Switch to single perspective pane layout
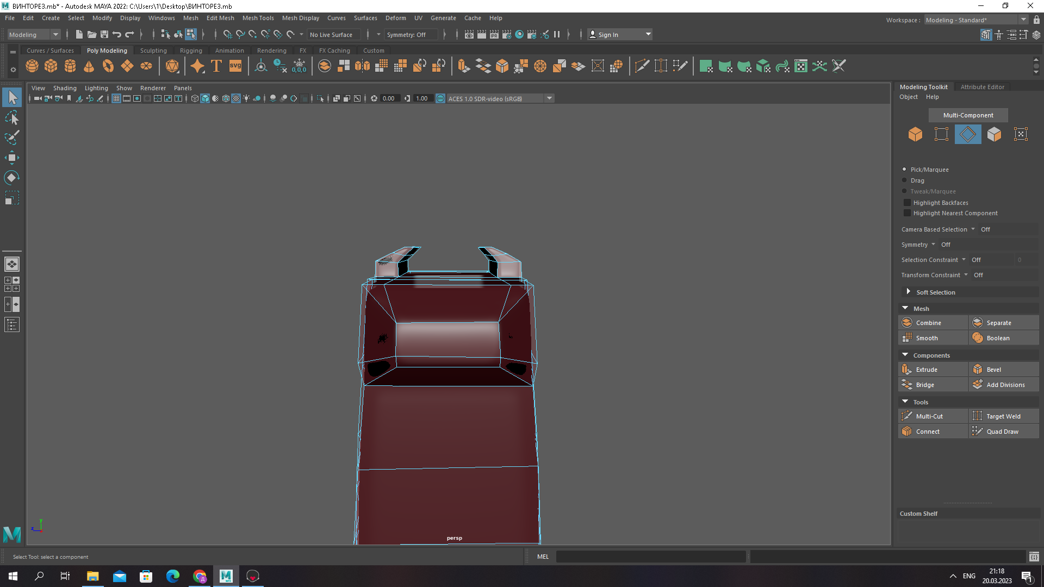This screenshot has width=1044, height=587. (12, 264)
